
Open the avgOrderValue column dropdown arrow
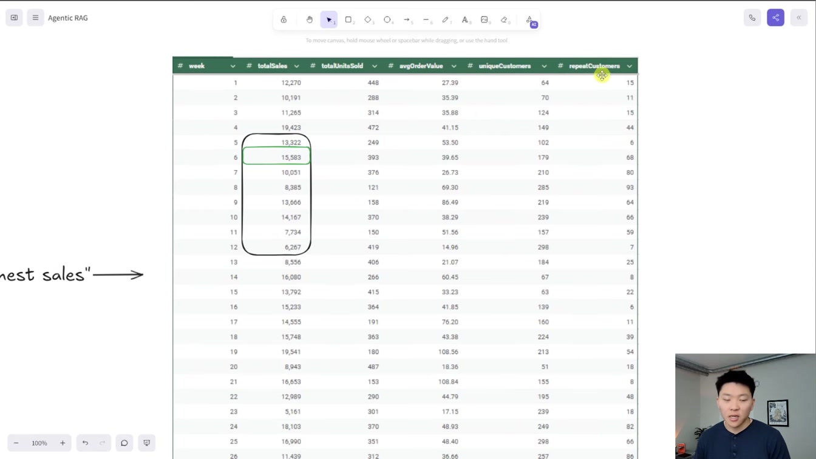coord(454,66)
